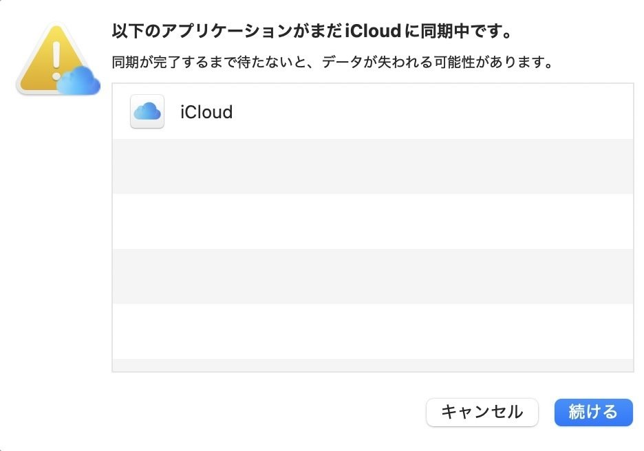Click the yellow warning triangle icon
This screenshot has height=451, width=644.
(52, 58)
